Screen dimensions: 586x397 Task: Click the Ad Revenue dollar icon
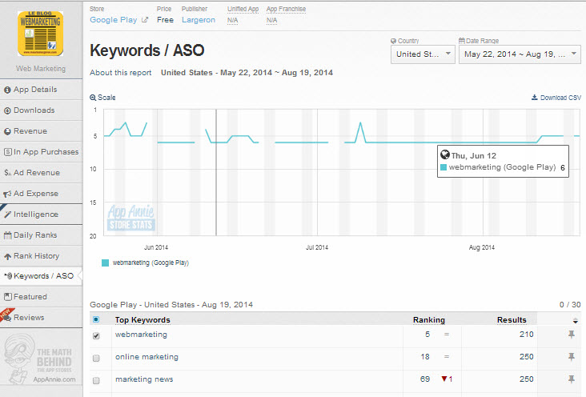pyautogui.click(x=7, y=173)
